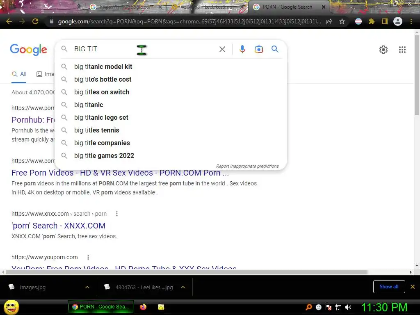Start a voice search with the microphone
The image size is (420, 315).
[x=242, y=49]
